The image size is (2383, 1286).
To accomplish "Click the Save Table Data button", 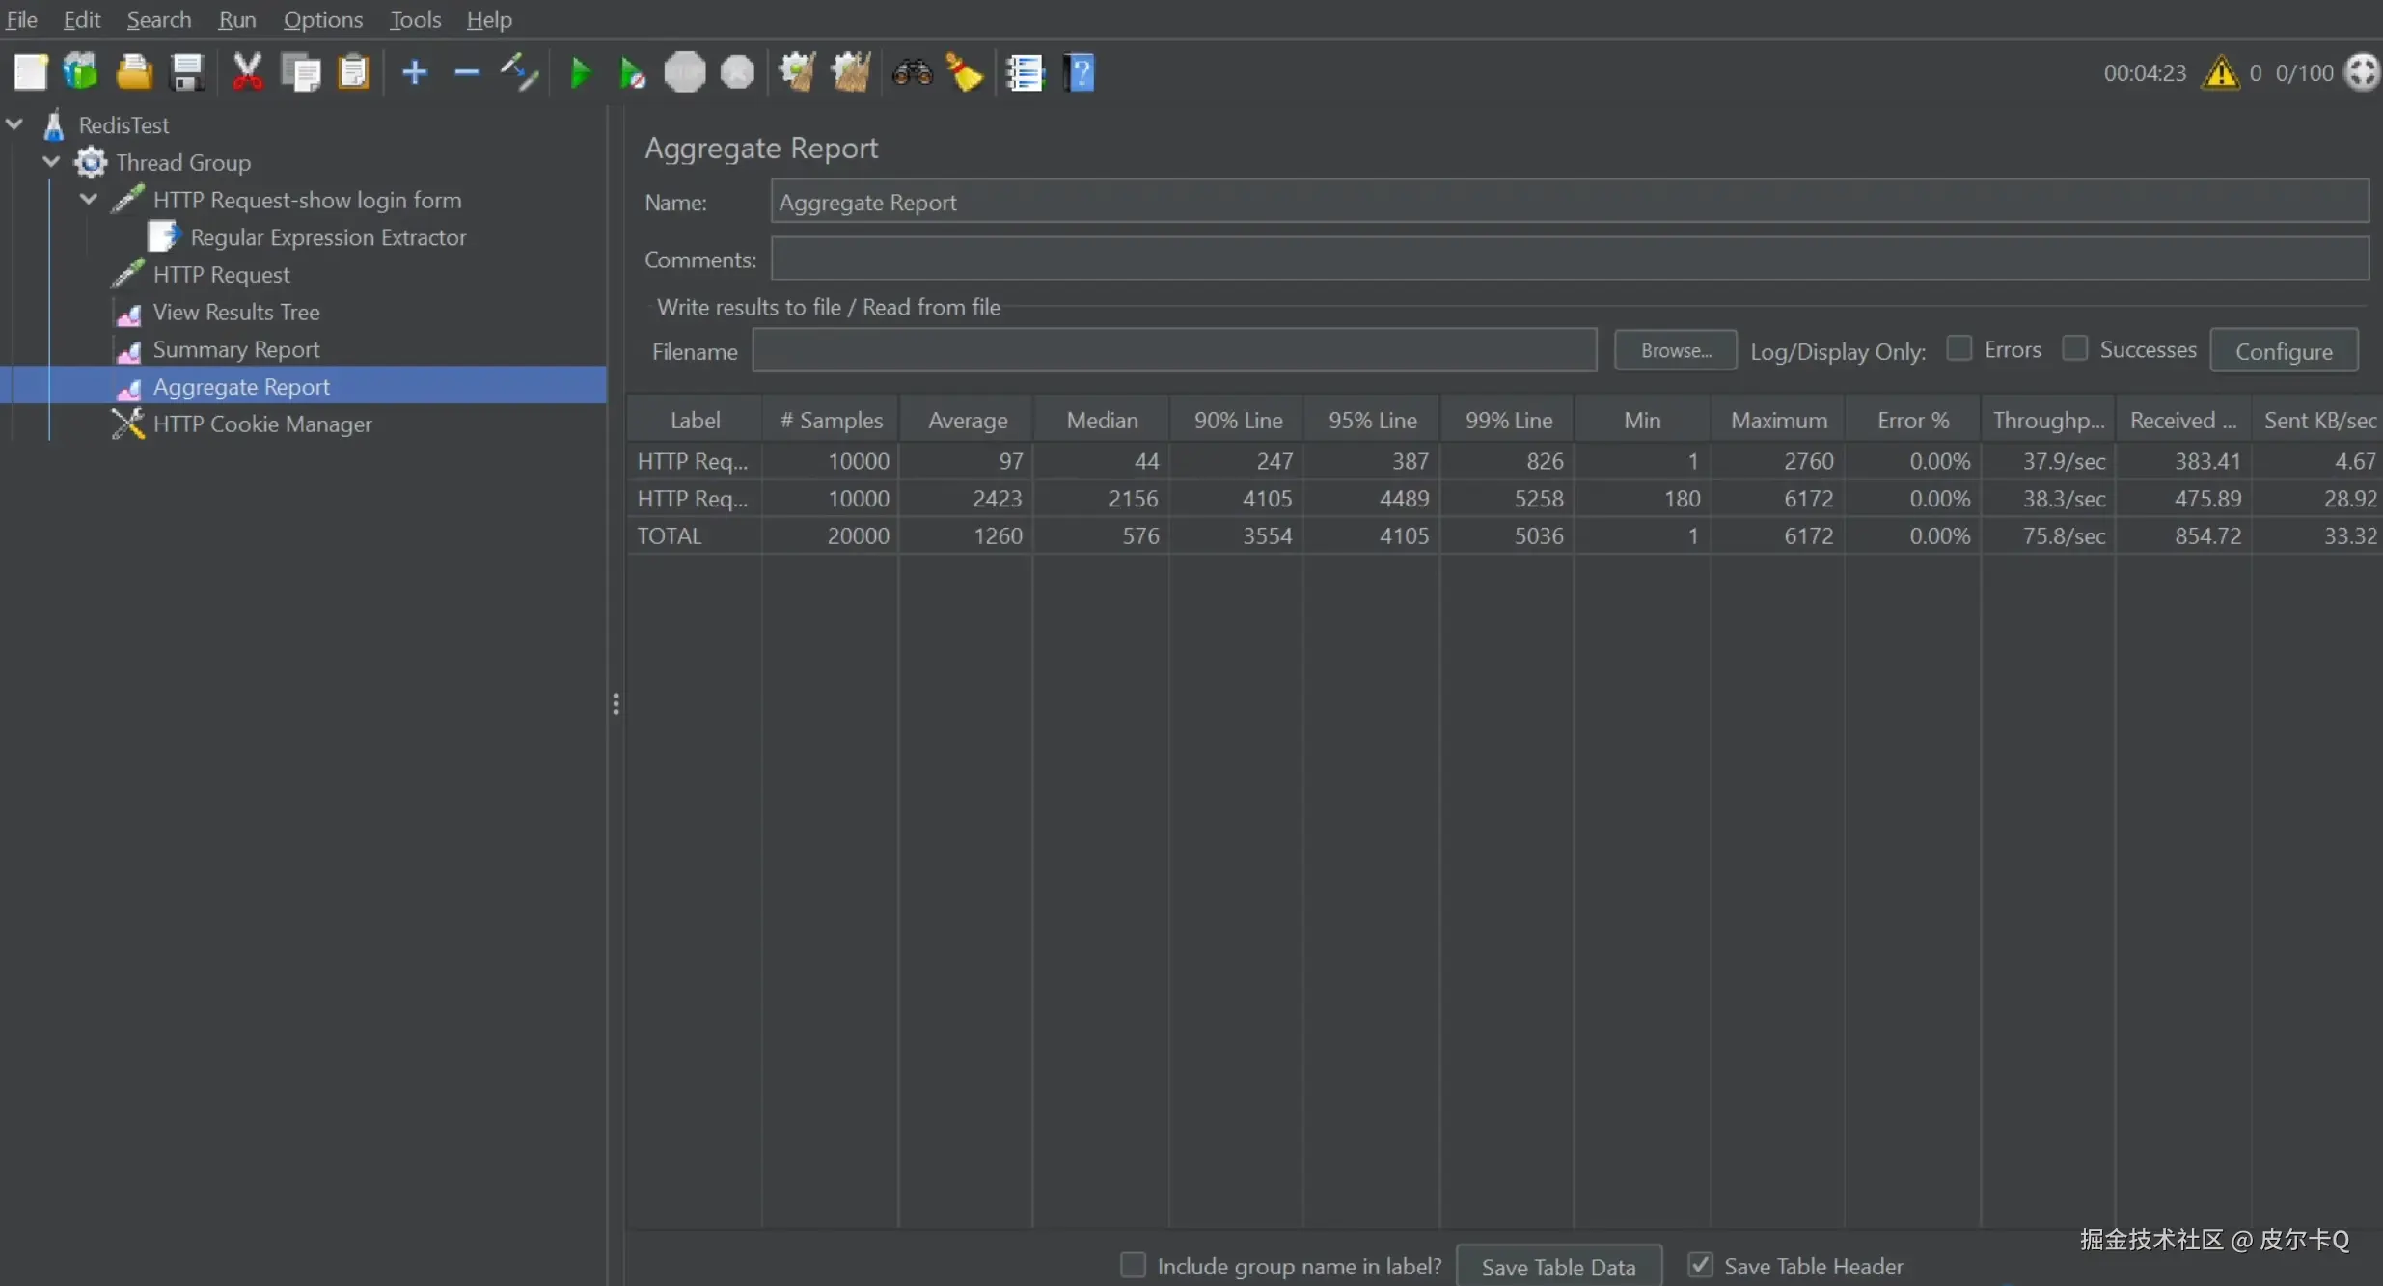I will point(1558,1267).
